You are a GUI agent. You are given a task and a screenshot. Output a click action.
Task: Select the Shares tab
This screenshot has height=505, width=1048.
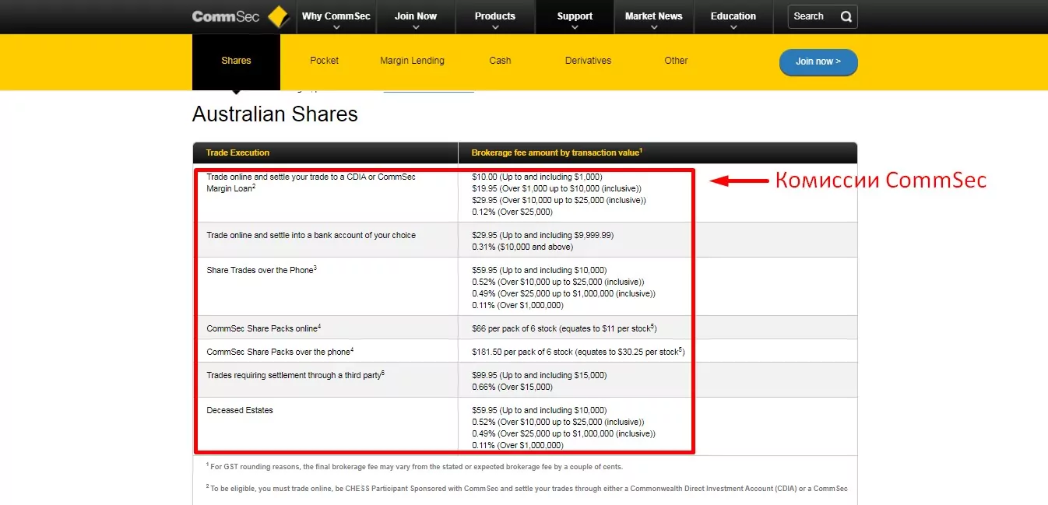[x=236, y=61]
